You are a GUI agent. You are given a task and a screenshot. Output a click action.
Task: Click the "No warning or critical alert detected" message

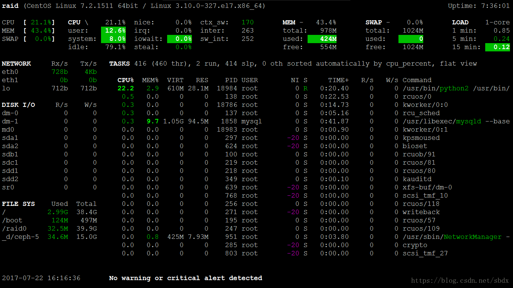[x=186, y=278]
